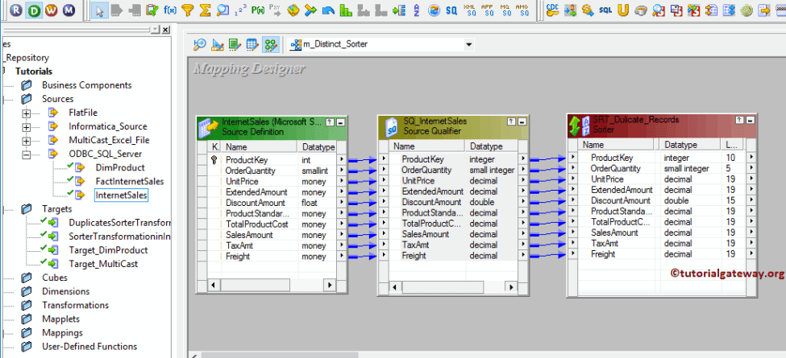This screenshot has width=786, height=358.
Task: Open the User-Defined Functions folder
Action: pyautogui.click(x=89, y=347)
